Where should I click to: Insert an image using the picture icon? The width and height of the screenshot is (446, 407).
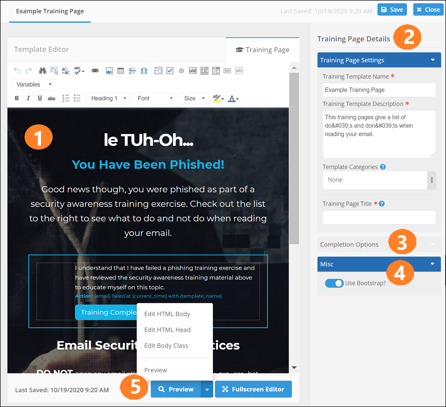coord(109,71)
